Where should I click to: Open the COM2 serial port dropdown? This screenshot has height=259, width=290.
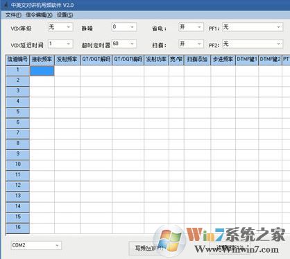(36, 245)
